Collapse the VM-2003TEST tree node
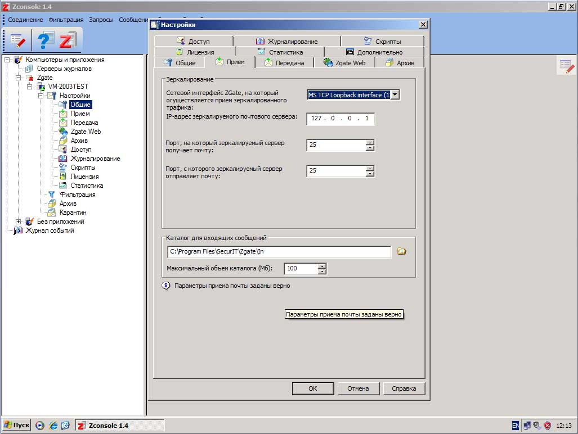This screenshot has width=578, height=434. tap(29, 87)
